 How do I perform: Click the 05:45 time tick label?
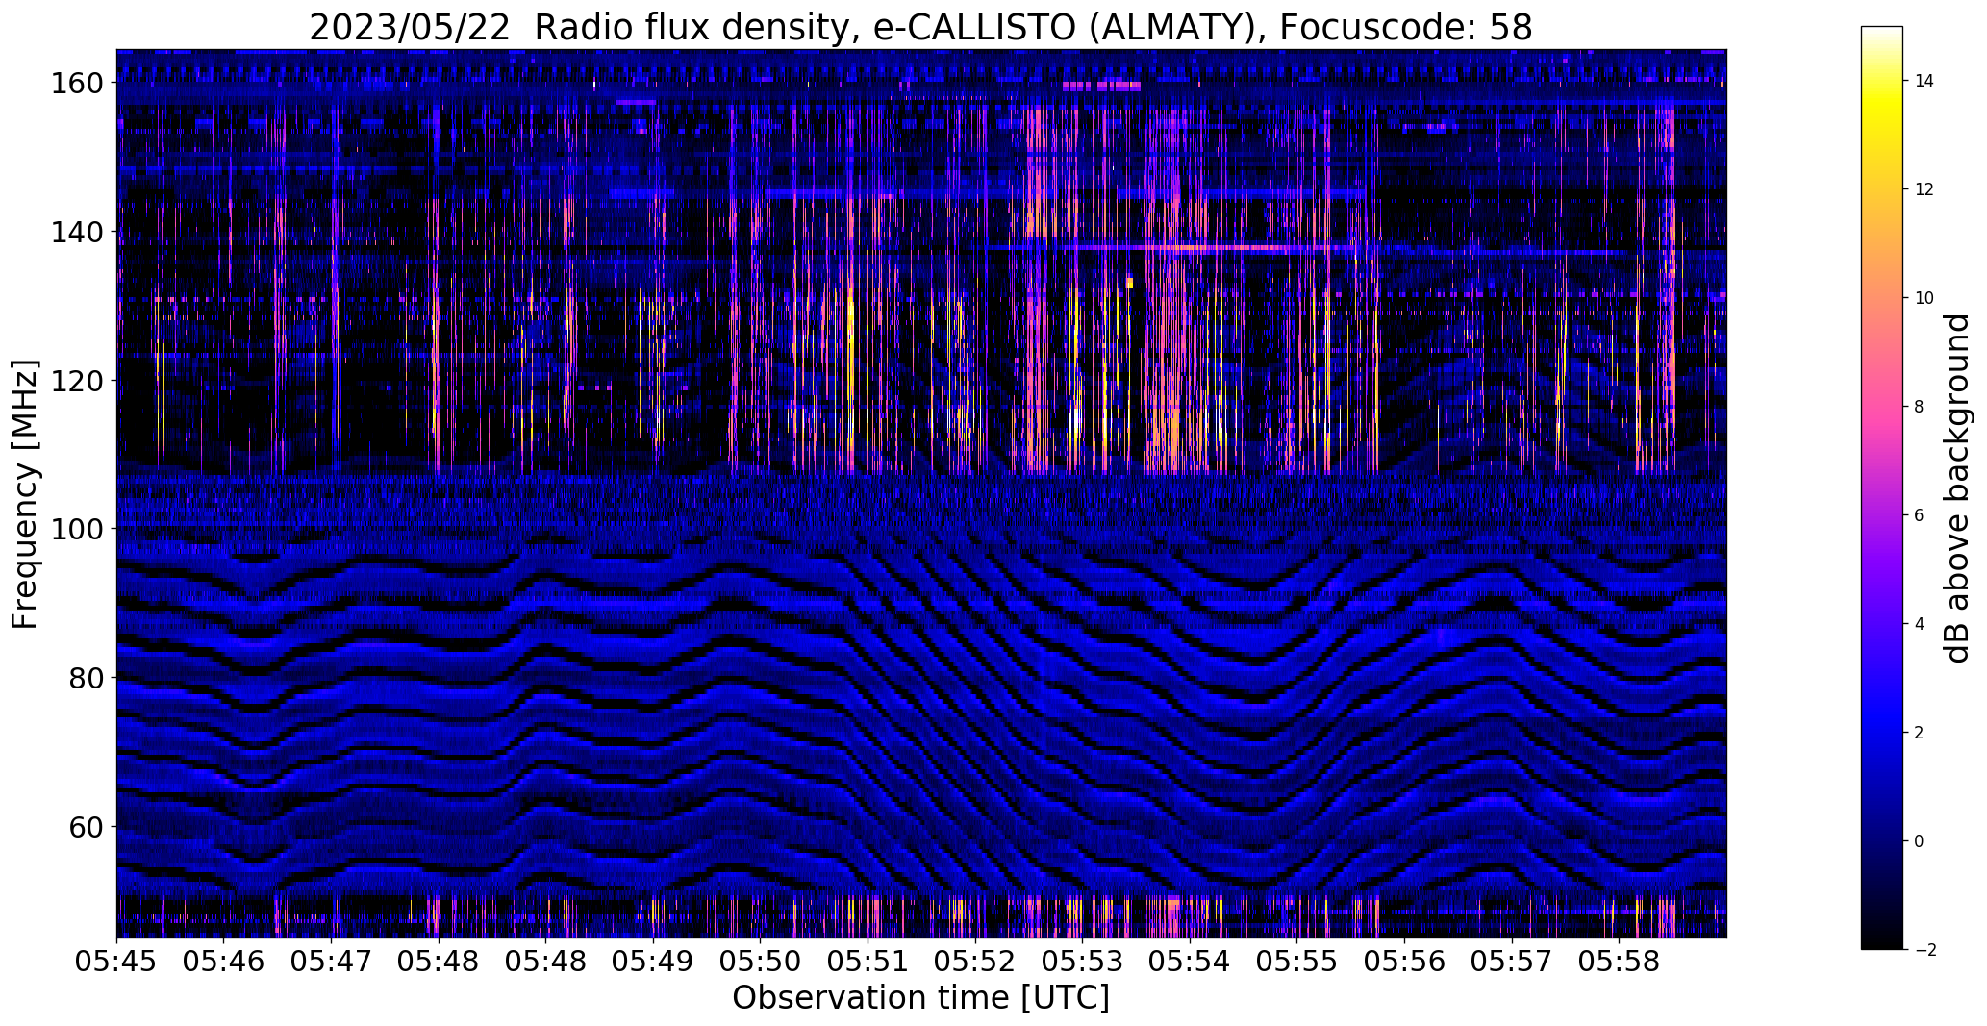[x=116, y=963]
